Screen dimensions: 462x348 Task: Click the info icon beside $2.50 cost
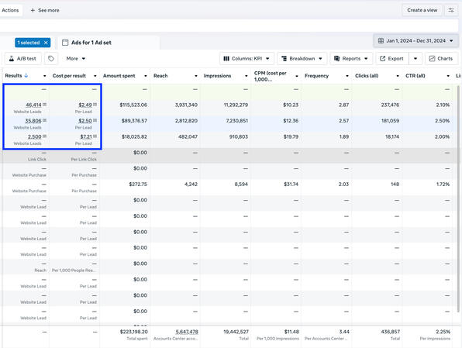coord(95,120)
